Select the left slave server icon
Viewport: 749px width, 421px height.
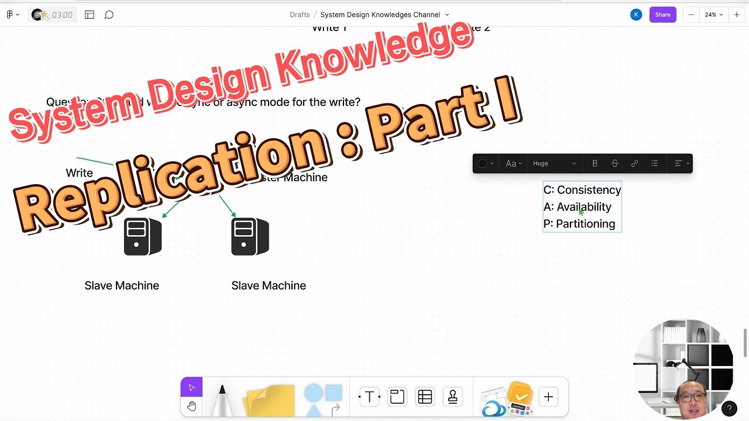tap(143, 237)
